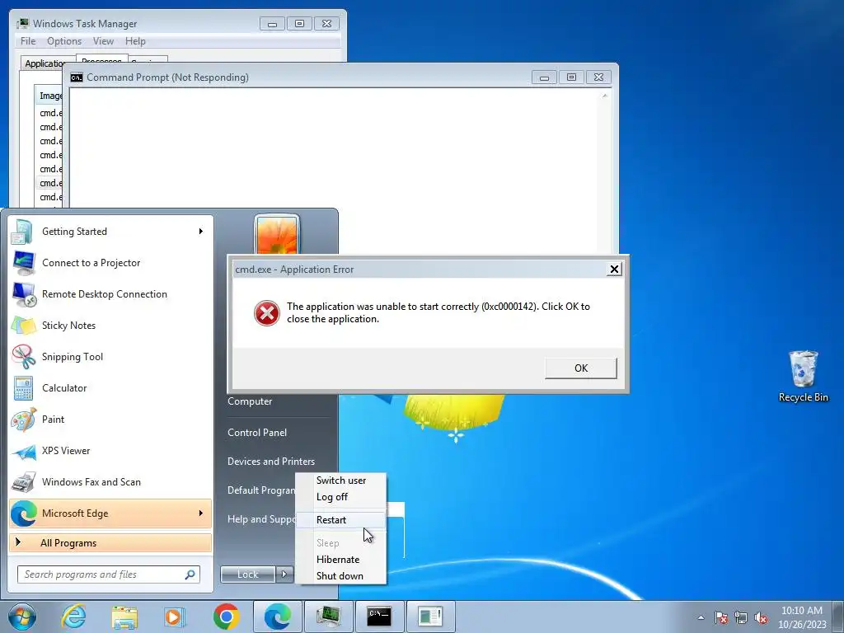Open Remote Desktop Connection
Screen dimensions: 844x633
pos(110,294)
